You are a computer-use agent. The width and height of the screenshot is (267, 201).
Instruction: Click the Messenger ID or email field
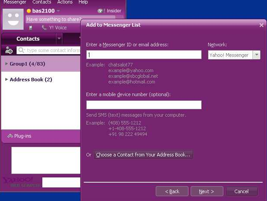pos(144,55)
